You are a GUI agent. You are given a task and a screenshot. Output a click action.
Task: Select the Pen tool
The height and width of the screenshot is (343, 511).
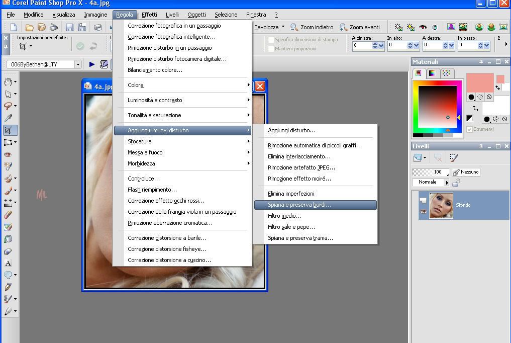click(8, 287)
